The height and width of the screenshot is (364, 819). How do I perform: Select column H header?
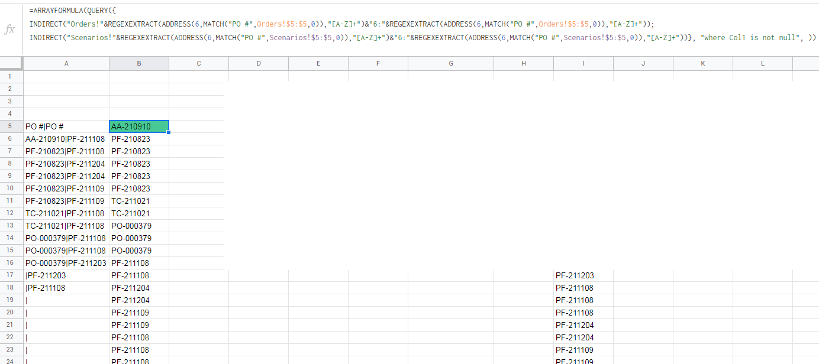[x=524, y=63]
